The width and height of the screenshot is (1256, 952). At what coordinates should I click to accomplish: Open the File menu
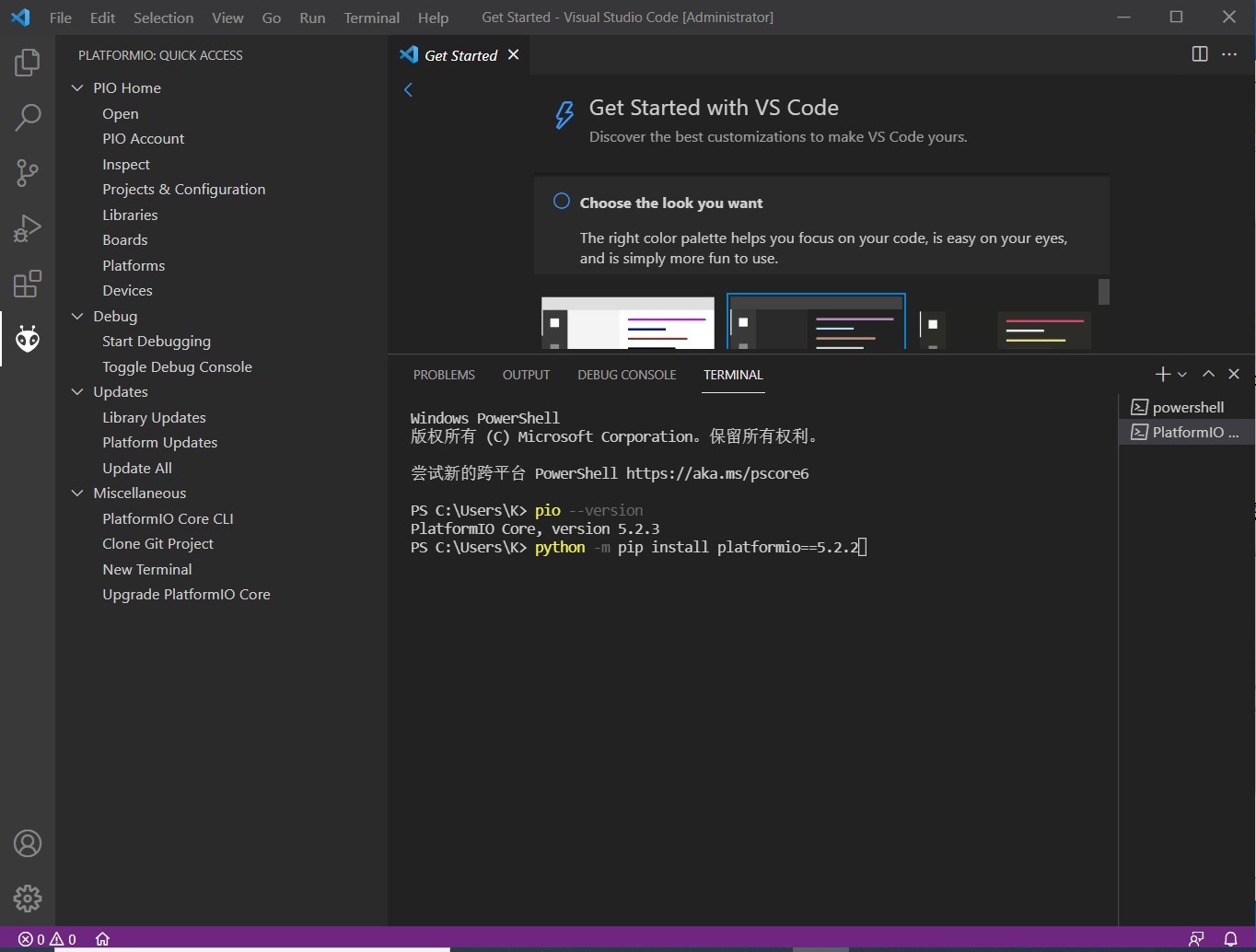coord(61,17)
